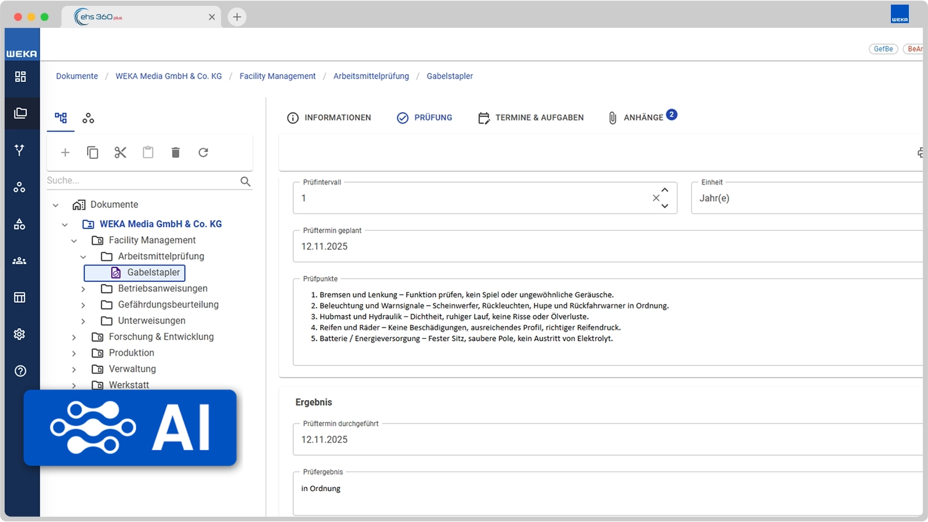
Task: Expand the Gefährdungsbeurteilung folder
Action: (84, 305)
